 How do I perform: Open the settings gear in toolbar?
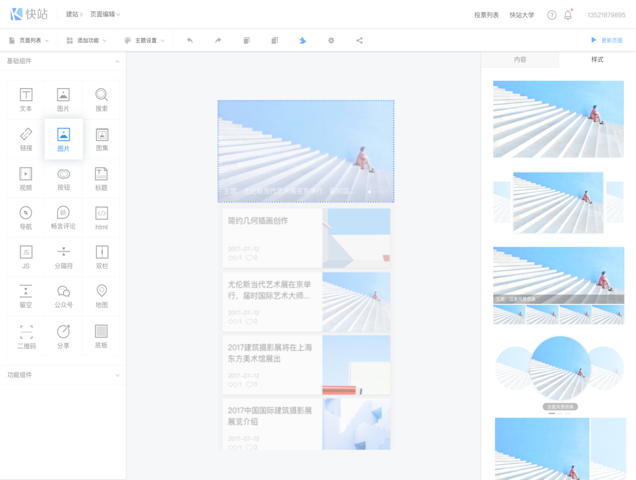coord(331,41)
